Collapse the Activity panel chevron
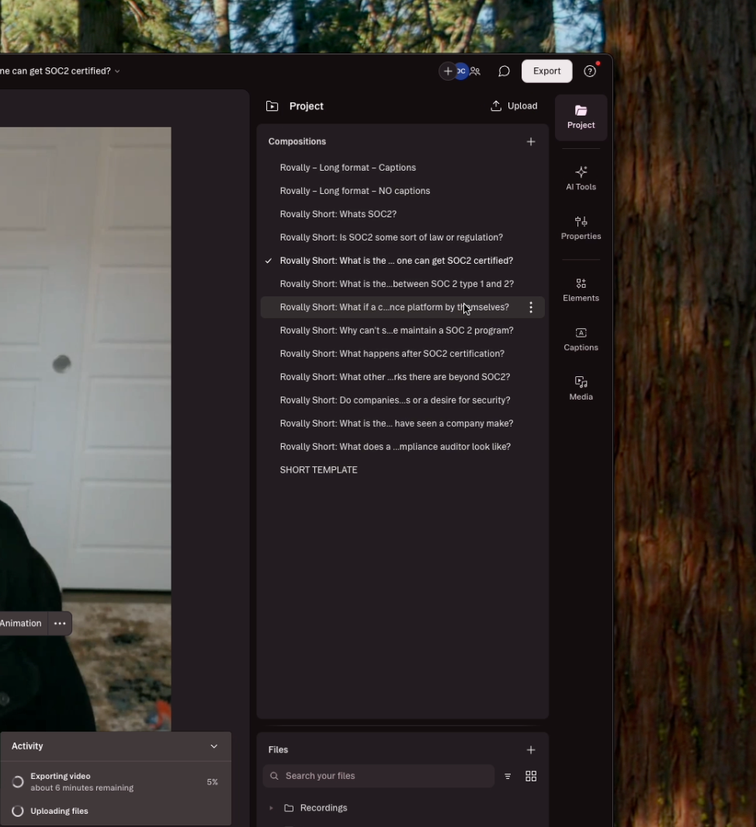756x827 pixels. click(213, 746)
